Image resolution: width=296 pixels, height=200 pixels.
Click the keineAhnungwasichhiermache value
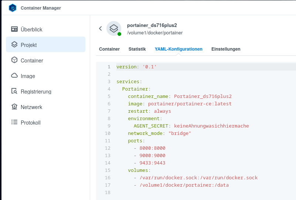(x=211, y=126)
